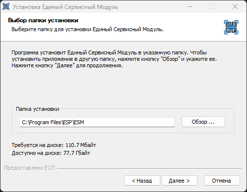Cancel the installation with Отмена

(x=222, y=181)
